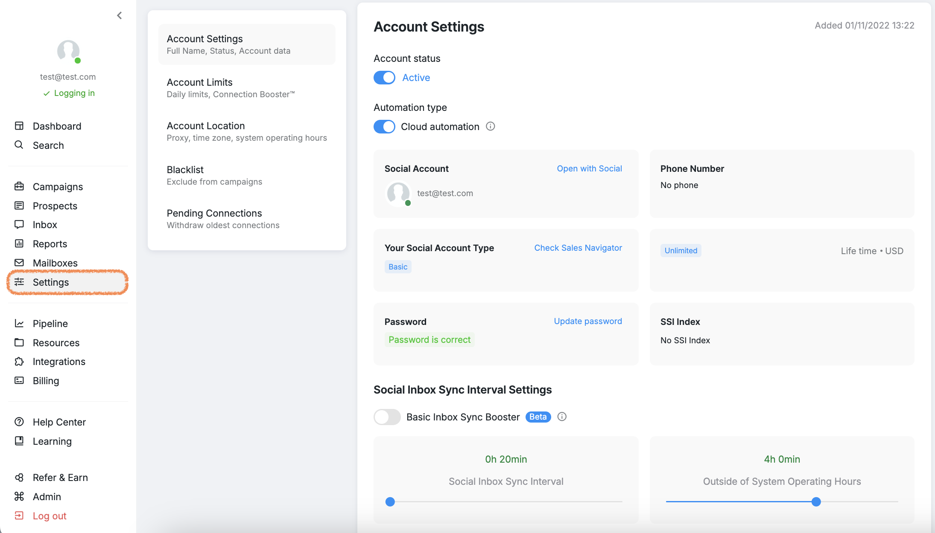Click the Dashboard icon in sidebar

click(x=19, y=126)
